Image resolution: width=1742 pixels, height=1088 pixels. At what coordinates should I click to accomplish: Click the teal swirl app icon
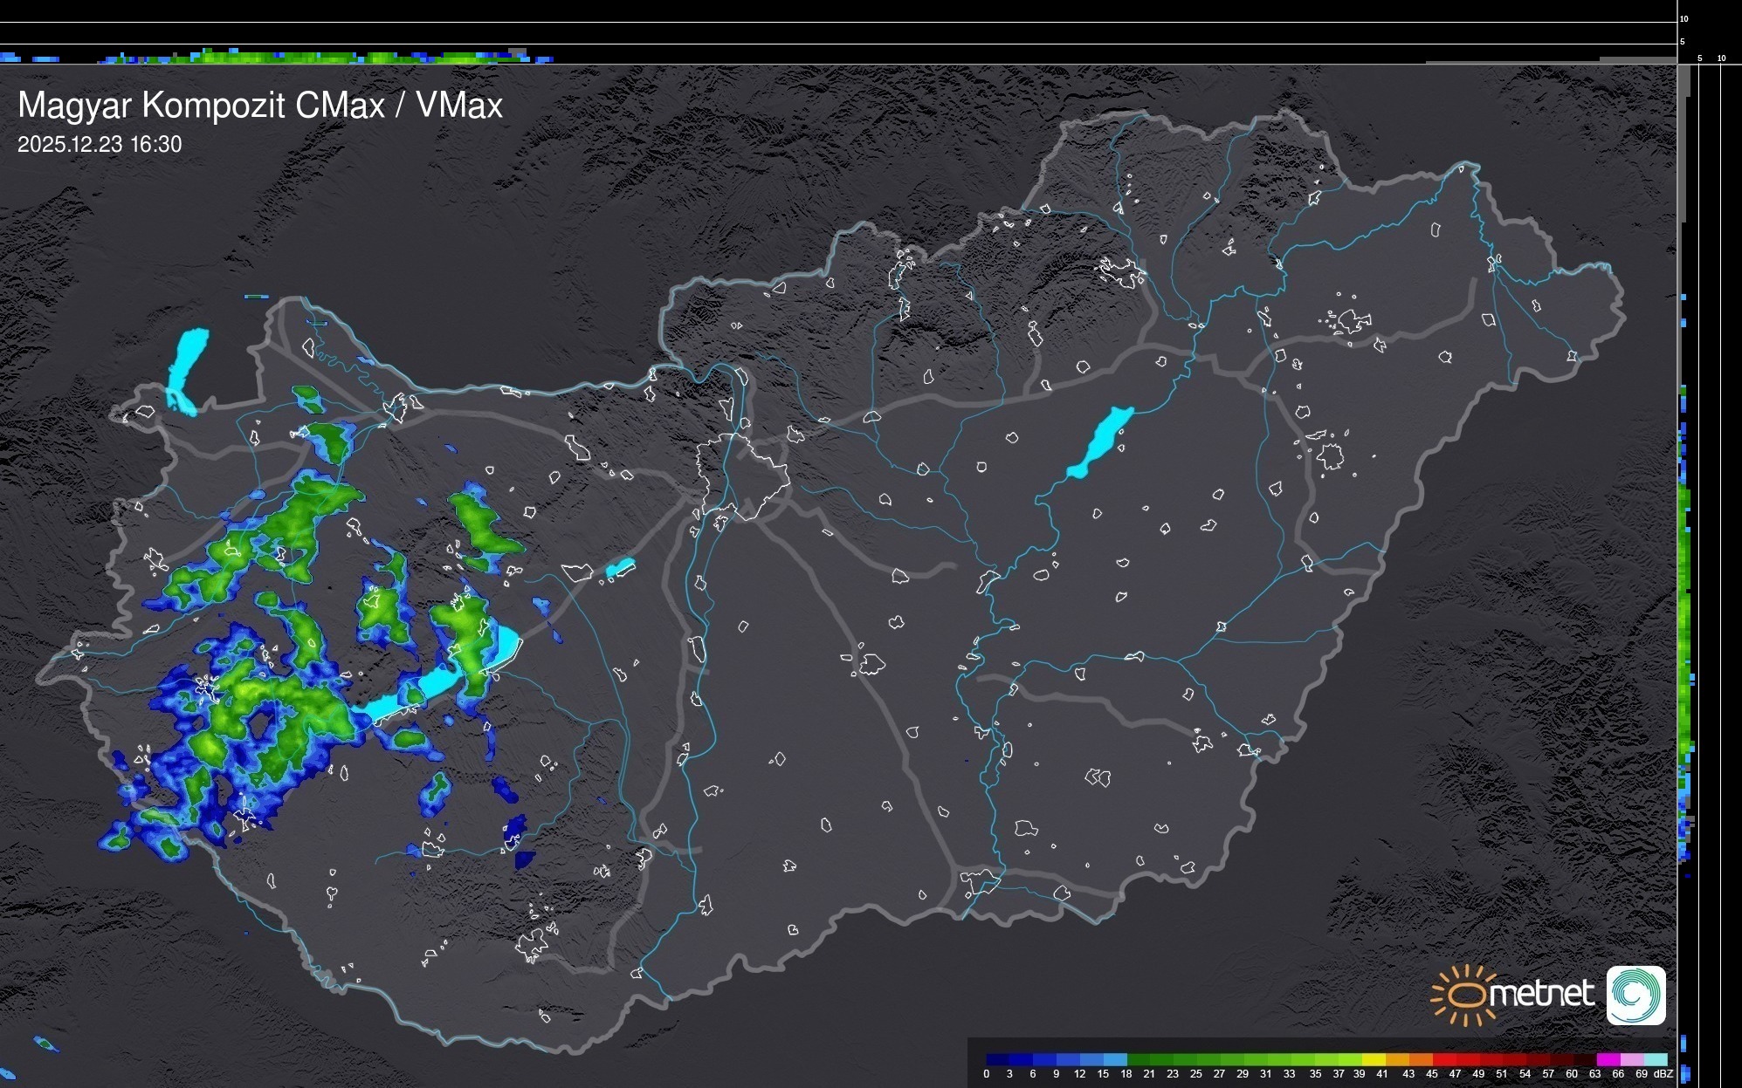click(1635, 995)
